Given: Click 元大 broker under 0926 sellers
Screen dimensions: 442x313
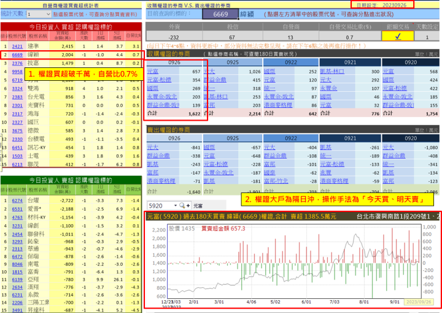Looking at the screenshot, I should [x=152, y=147].
